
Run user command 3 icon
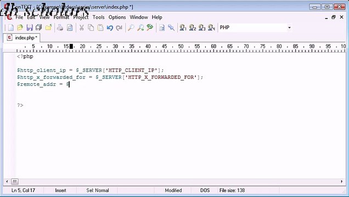(202, 27)
